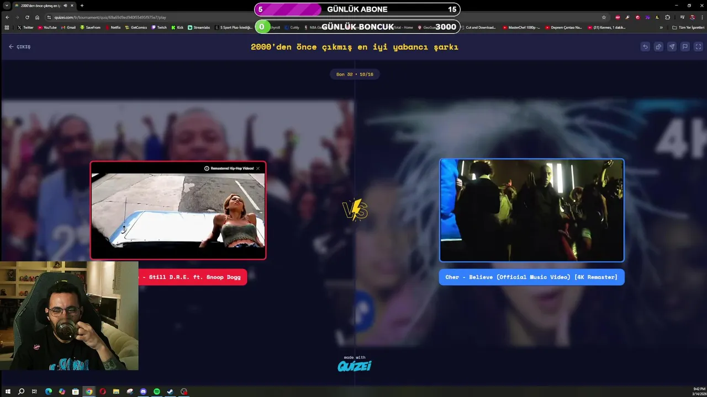Open the Kick bookmark
The height and width of the screenshot is (397, 707).
point(177,27)
